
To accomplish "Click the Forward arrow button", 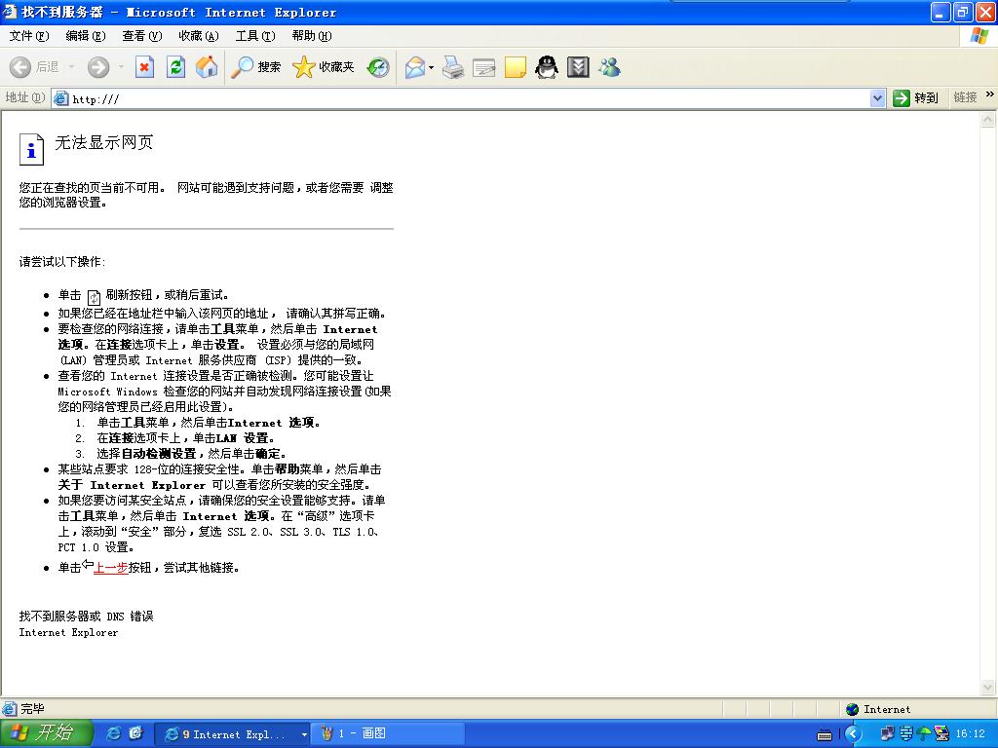I will (98, 67).
